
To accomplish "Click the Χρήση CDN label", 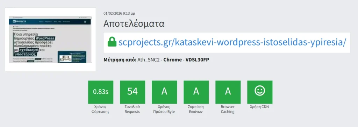I will [x=260, y=107].
